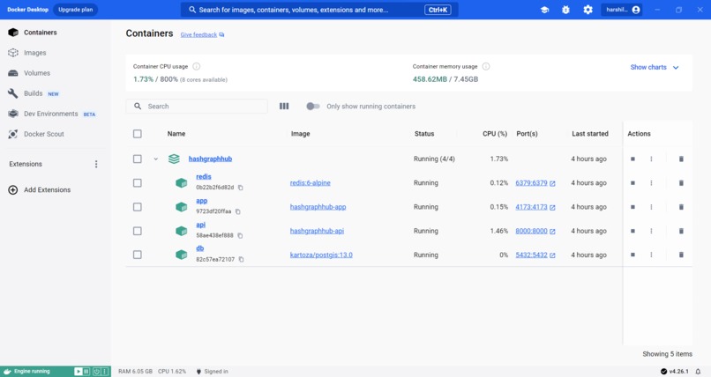This screenshot has height=377, width=711.
Task: Copy the redis container ID 0b22b2f6d82d
Action: point(241,188)
